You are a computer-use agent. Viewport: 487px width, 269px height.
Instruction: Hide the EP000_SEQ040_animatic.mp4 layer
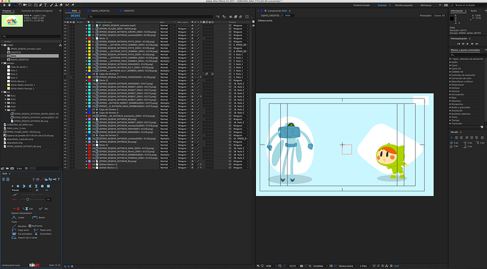(x=65, y=26)
